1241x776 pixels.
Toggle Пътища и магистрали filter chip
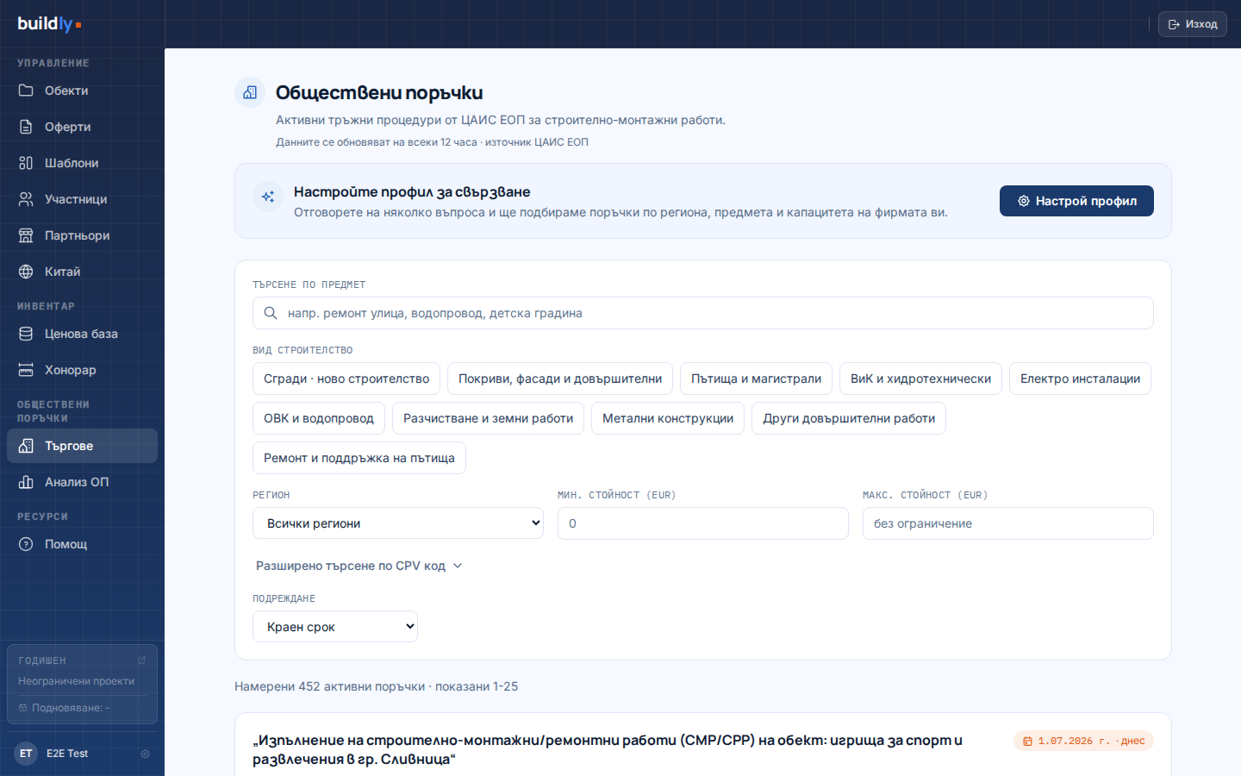756,379
